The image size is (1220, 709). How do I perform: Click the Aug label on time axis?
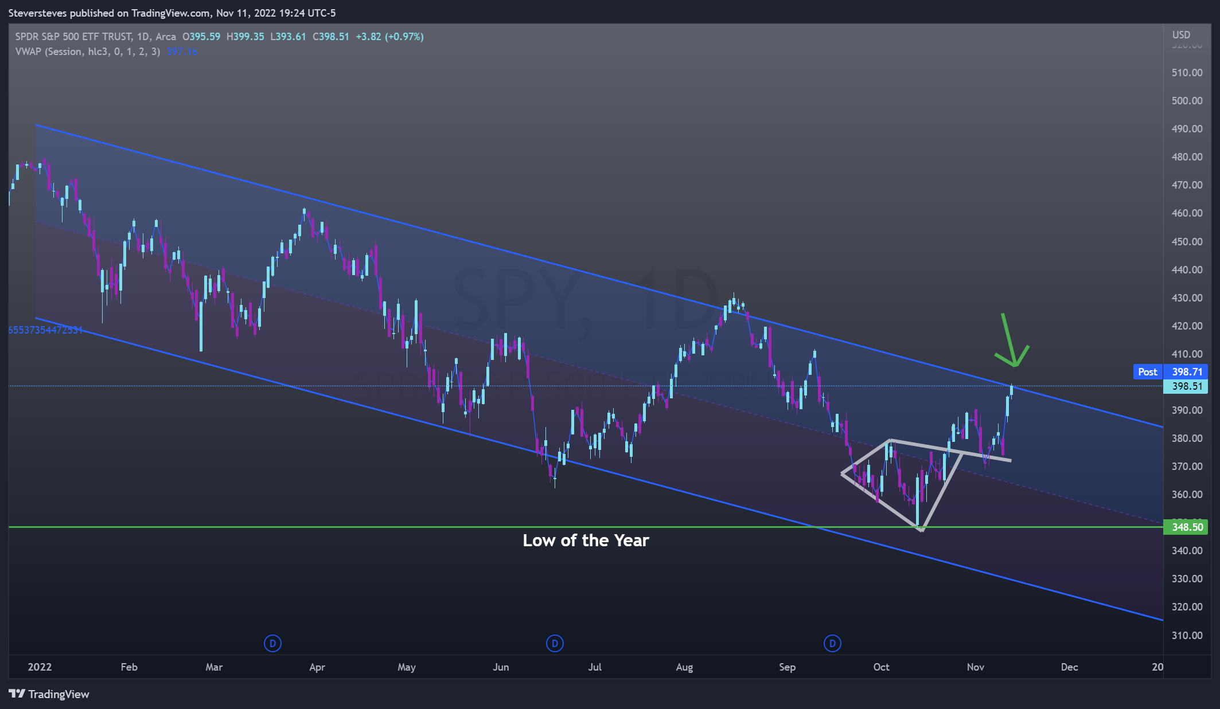[684, 667]
